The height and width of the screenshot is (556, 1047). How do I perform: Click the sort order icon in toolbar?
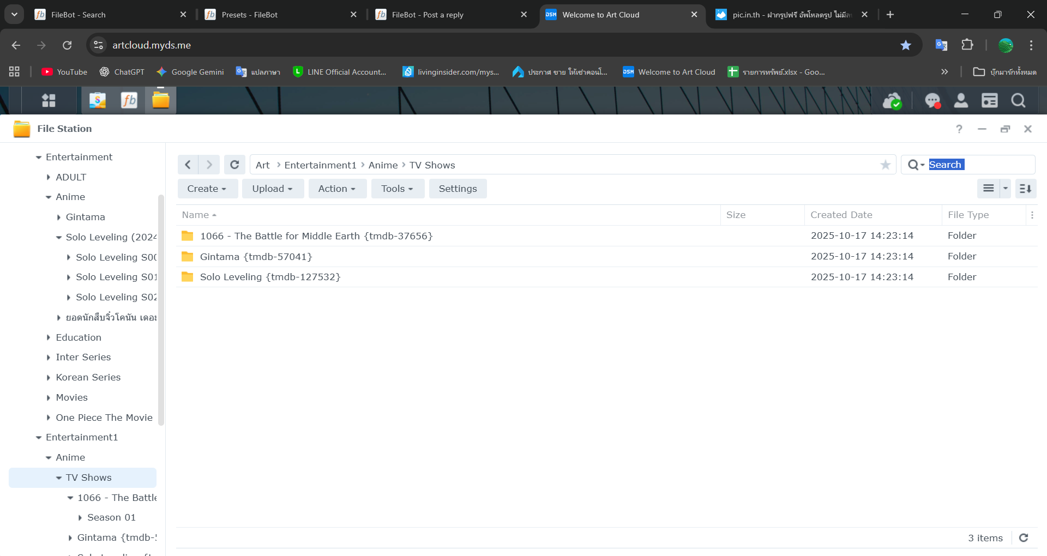(x=1025, y=189)
